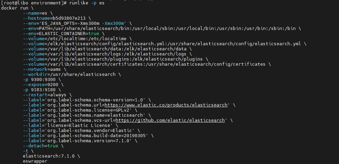339x164 pixels.
Task: Select the 'eswrapper' command text
Action: (35, 161)
